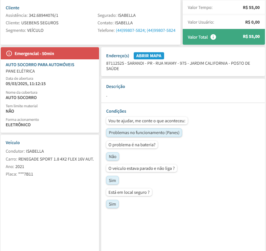Screen dimensions: 266x251
Task: Click 'Sim' under 'veículo estava parado' question
Action: click(112, 181)
